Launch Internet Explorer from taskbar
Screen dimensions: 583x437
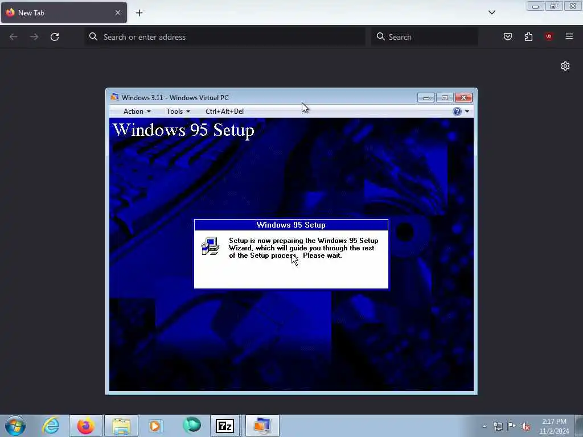[x=51, y=426]
